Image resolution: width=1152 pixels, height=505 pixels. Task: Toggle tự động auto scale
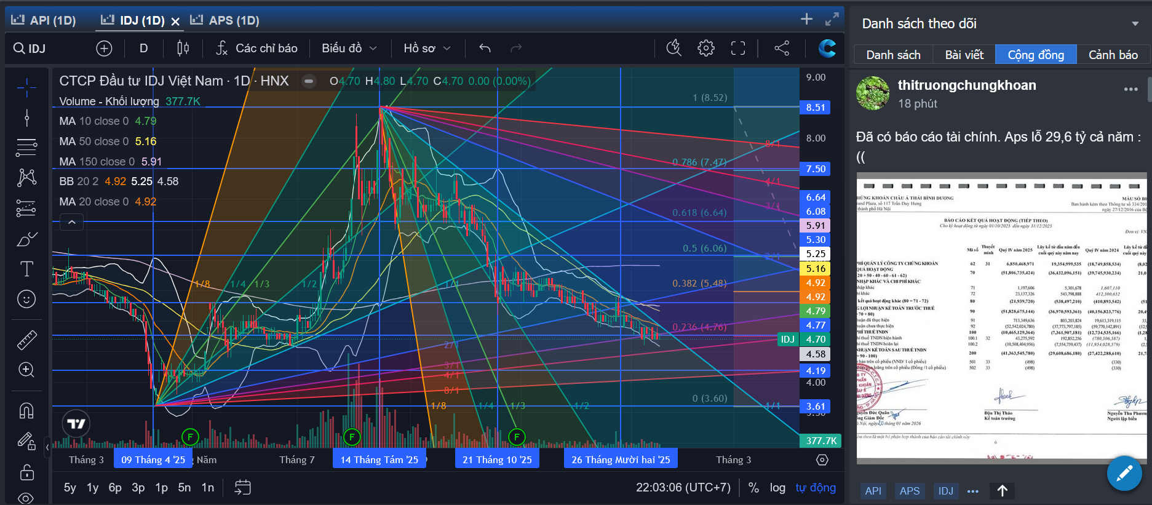tap(816, 488)
